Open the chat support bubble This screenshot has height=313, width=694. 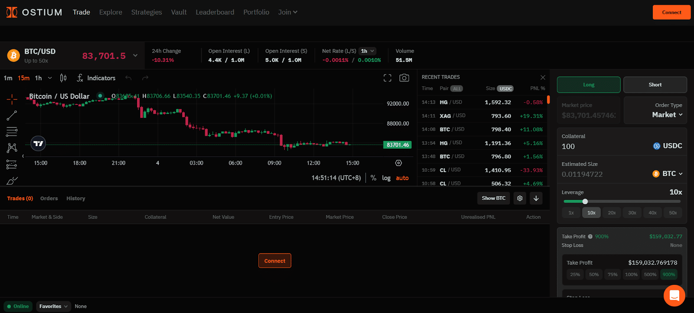[674, 296]
